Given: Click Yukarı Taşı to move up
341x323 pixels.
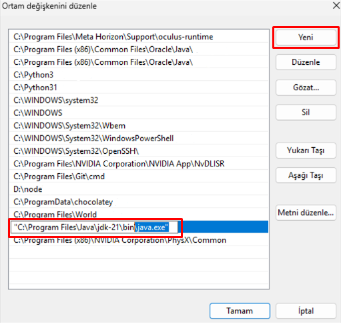Looking at the screenshot, I should point(306,150).
